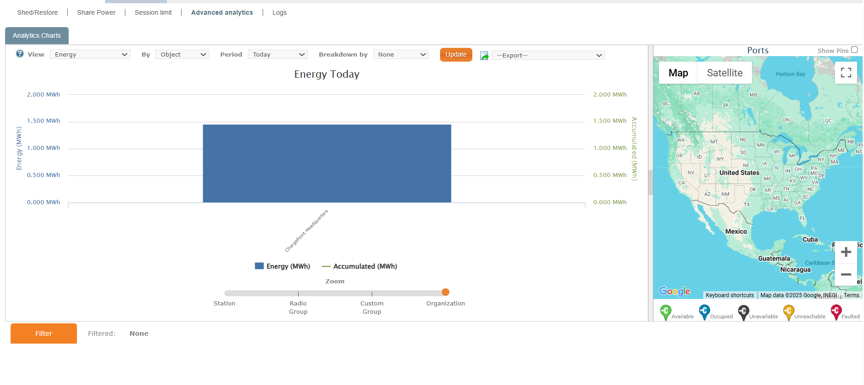Click the orange Filter button
Image resolution: width=864 pixels, height=385 pixels.
(44, 333)
